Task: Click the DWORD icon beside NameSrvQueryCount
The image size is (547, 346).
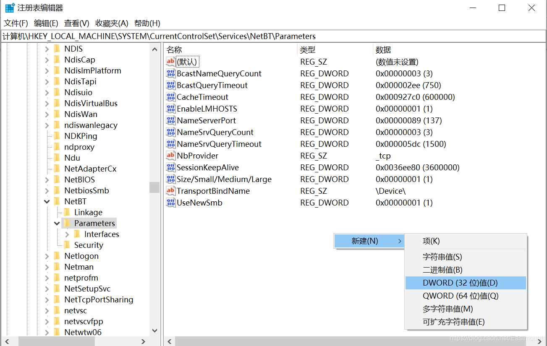Action: [170, 133]
